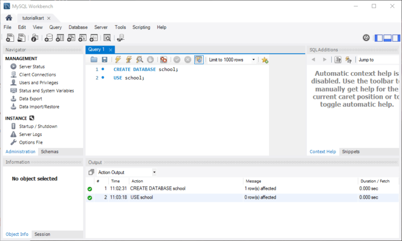Select the CREATE DATABASE school output row
The height and width of the screenshot is (241, 402).
coord(242,189)
